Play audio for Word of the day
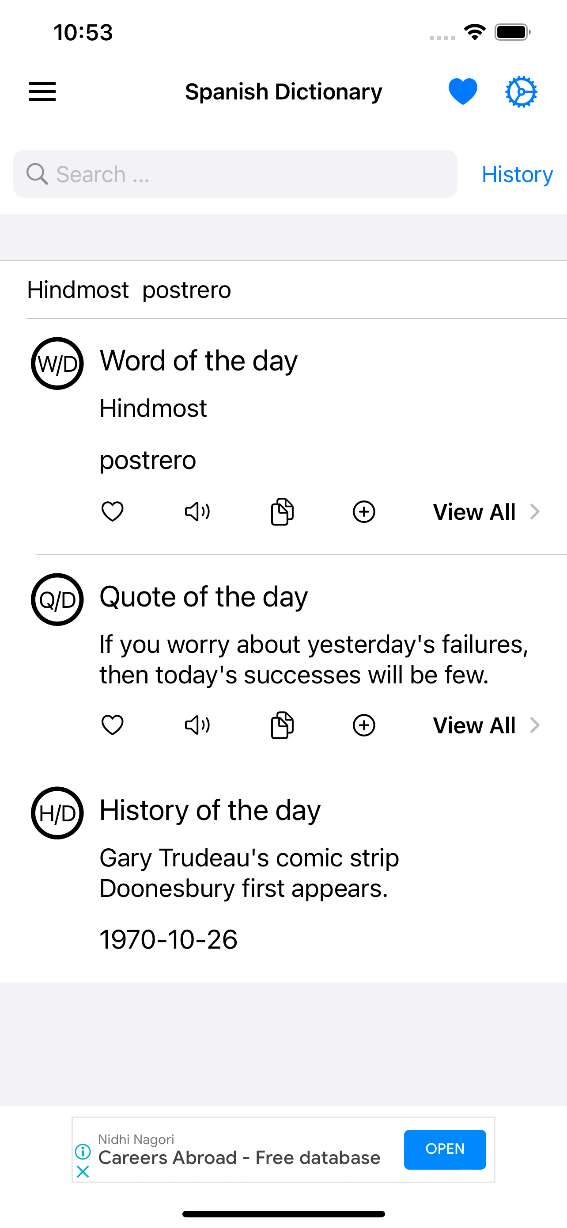The height and width of the screenshot is (1228, 567). 197,512
